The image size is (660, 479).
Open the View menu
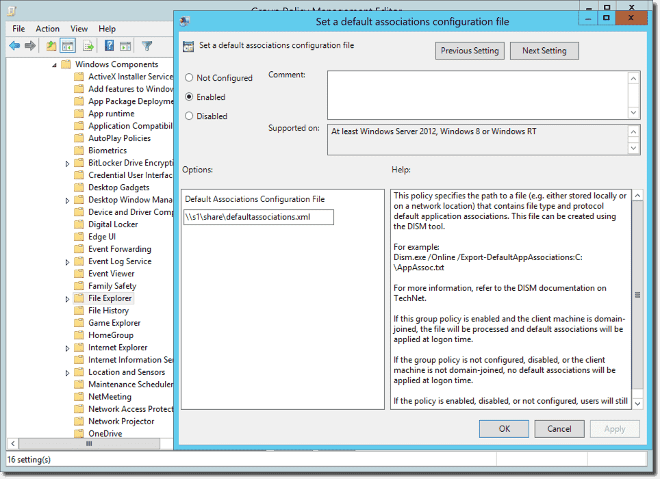click(79, 29)
